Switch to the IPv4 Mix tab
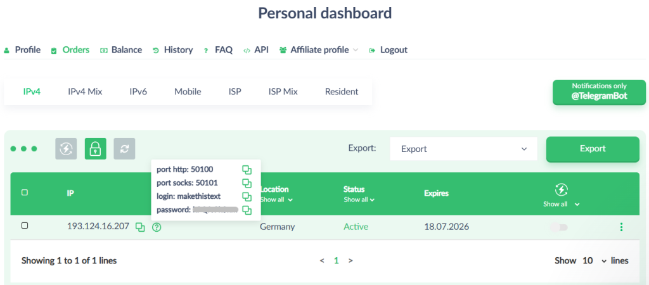 [x=85, y=91]
